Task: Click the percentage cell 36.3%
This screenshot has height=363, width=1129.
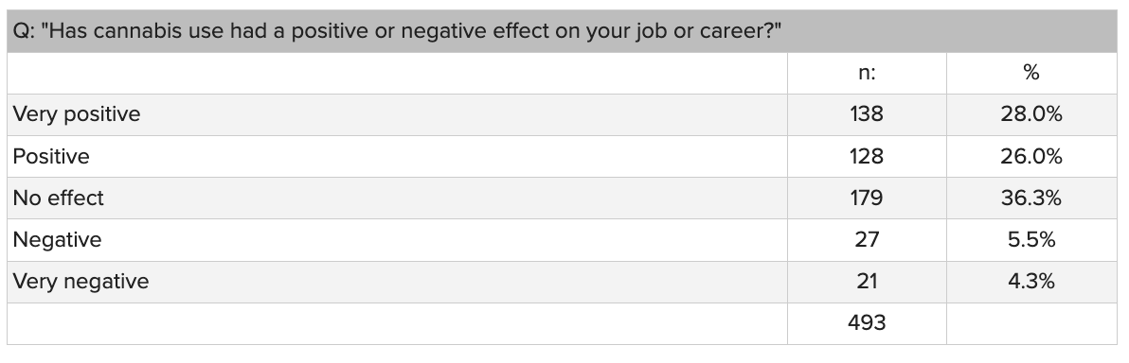Action: 1031,198
